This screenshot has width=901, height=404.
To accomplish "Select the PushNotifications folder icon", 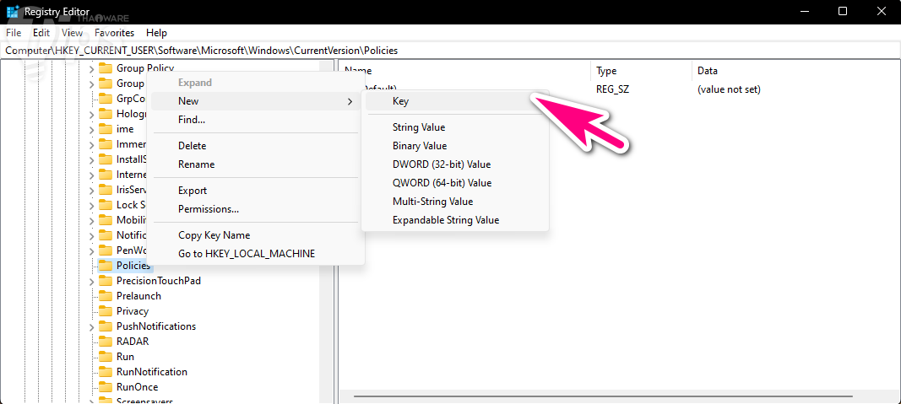I will point(106,326).
